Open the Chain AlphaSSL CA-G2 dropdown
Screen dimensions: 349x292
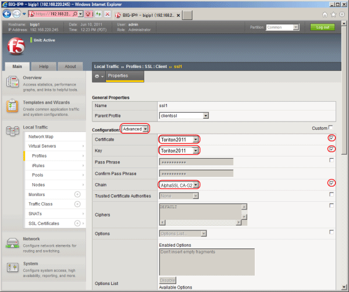coord(179,185)
